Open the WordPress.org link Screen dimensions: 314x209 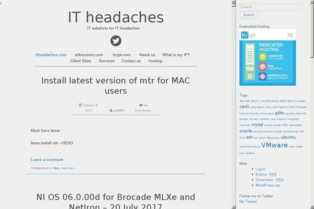(267, 185)
